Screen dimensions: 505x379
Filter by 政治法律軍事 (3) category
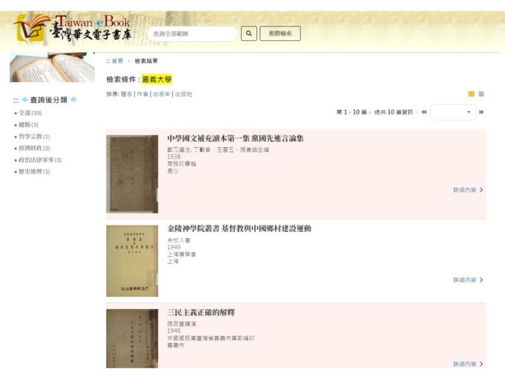coord(40,160)
